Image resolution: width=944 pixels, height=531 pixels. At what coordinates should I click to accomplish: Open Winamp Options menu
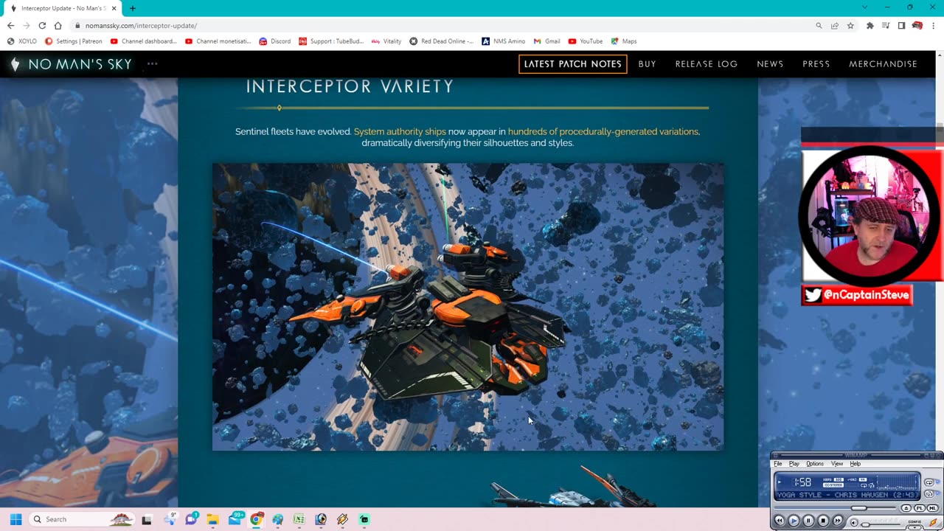[815, 464]
